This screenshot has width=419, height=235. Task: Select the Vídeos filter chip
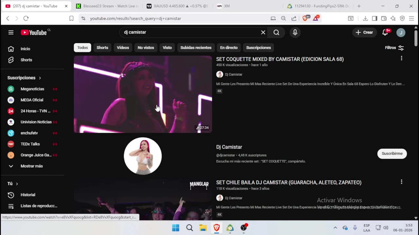(123, 48)
